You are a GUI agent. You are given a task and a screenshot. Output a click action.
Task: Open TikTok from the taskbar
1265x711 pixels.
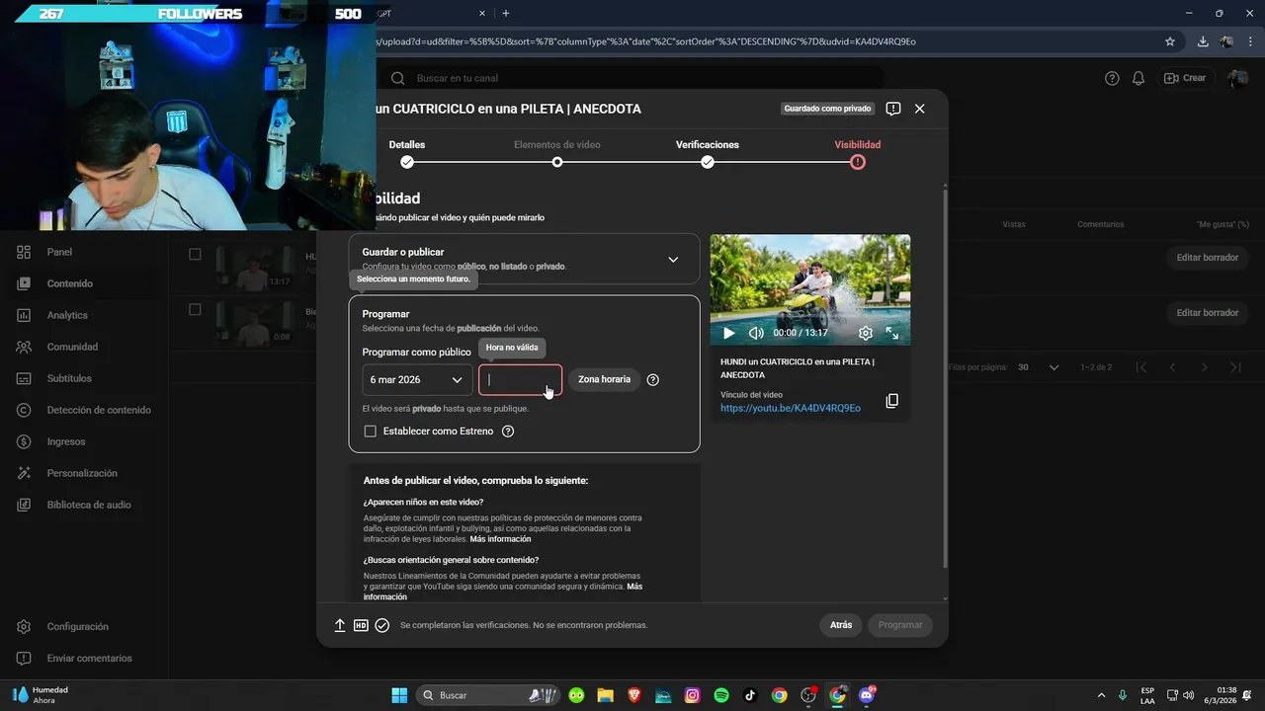(750, 695)
